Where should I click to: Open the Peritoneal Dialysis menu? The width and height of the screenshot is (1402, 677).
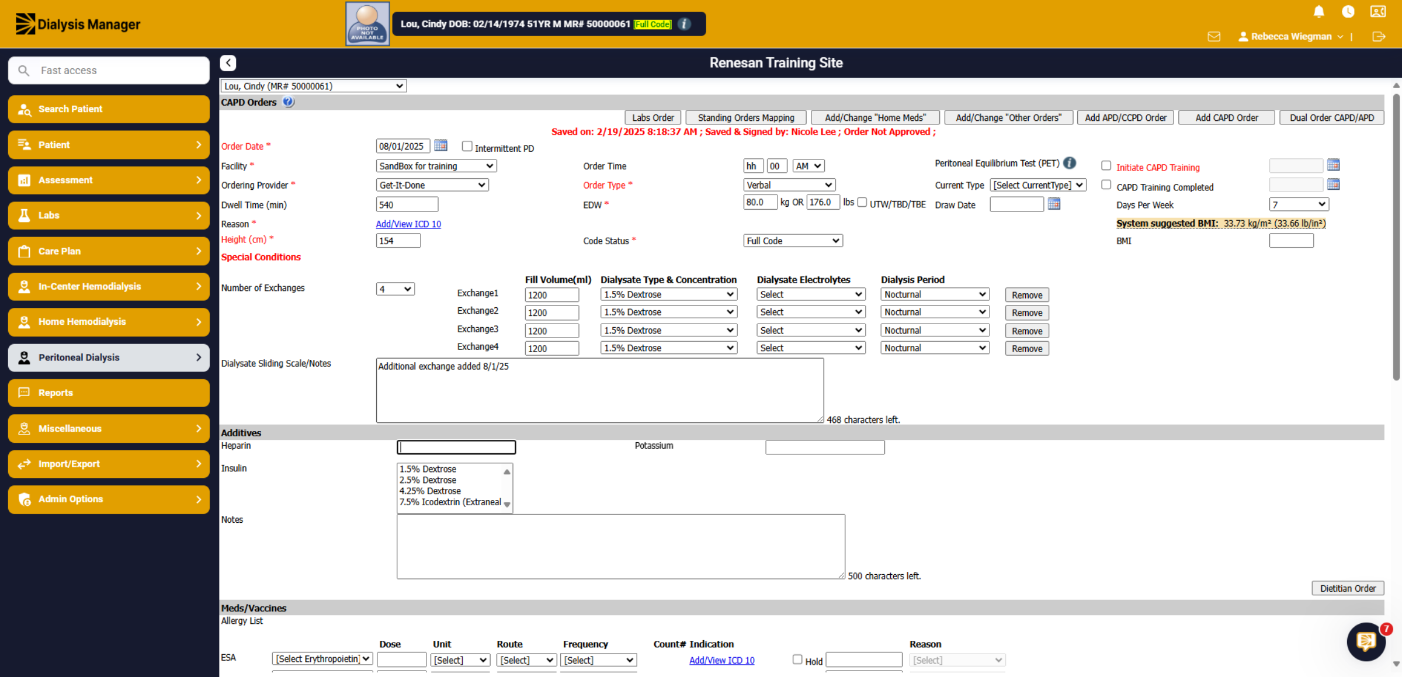click(109, 357)
